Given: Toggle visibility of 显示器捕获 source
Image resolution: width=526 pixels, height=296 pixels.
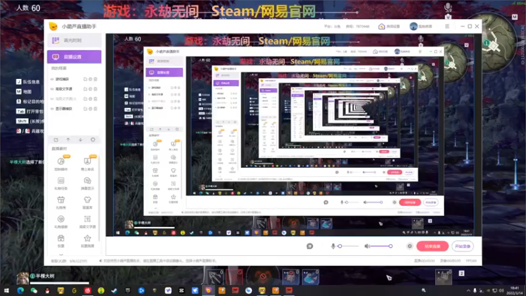Looking at the screenshot, I should 52,109.
